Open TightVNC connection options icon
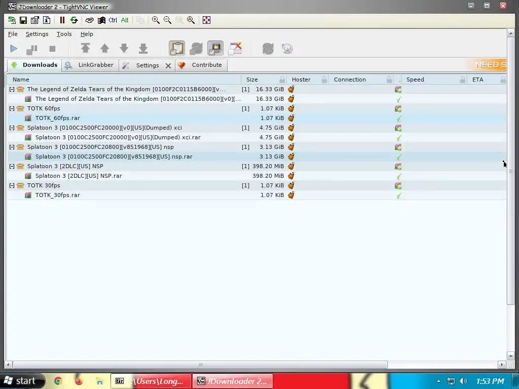 pos(35,20)
